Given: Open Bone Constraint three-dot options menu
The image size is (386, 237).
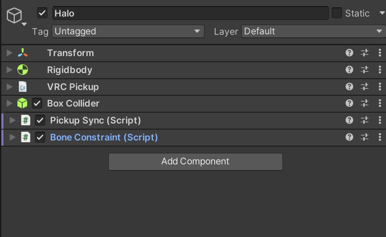Looking at the screenshot, I should 380,137.
